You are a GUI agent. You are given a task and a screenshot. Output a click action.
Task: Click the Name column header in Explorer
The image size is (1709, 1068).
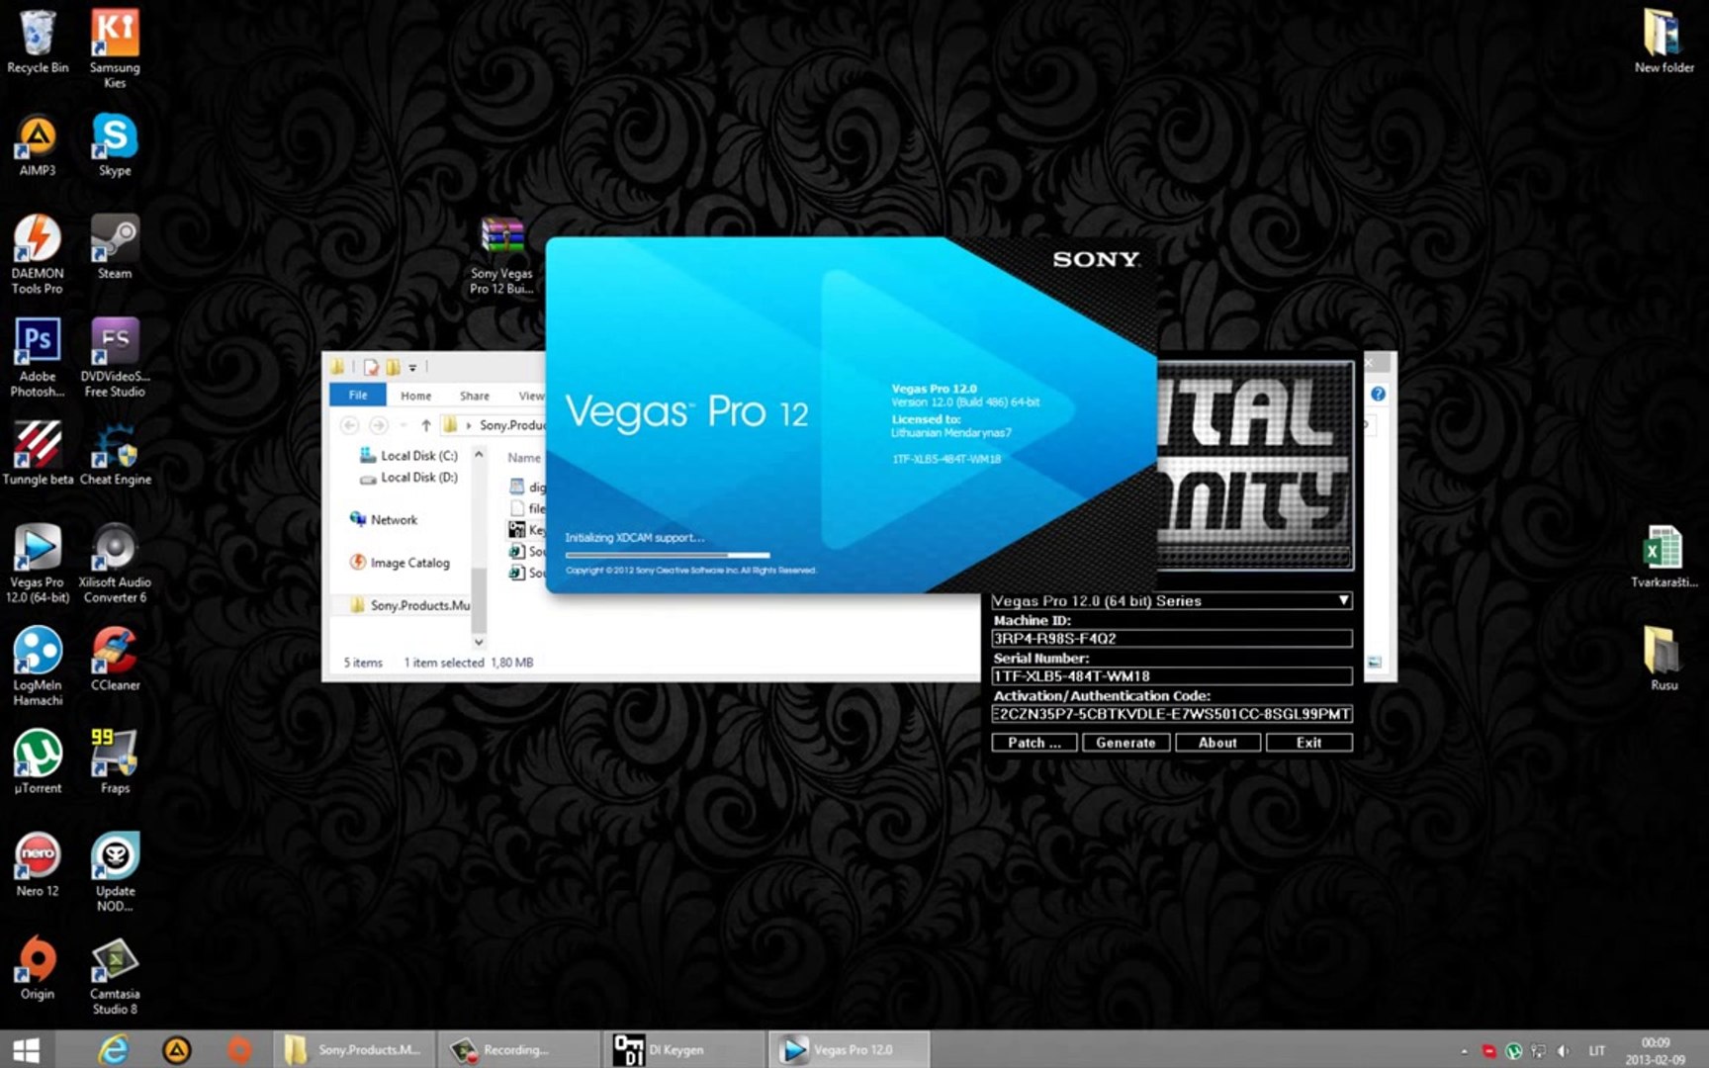click(x=524, y=458)
